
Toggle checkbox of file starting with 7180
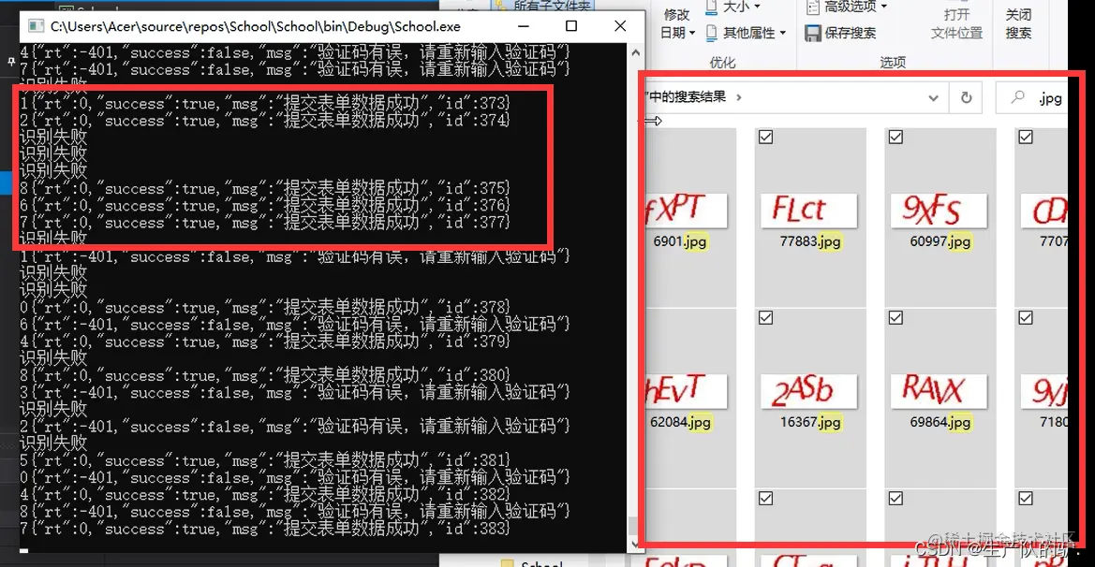pyautogui.click(x=1026, y=318)
